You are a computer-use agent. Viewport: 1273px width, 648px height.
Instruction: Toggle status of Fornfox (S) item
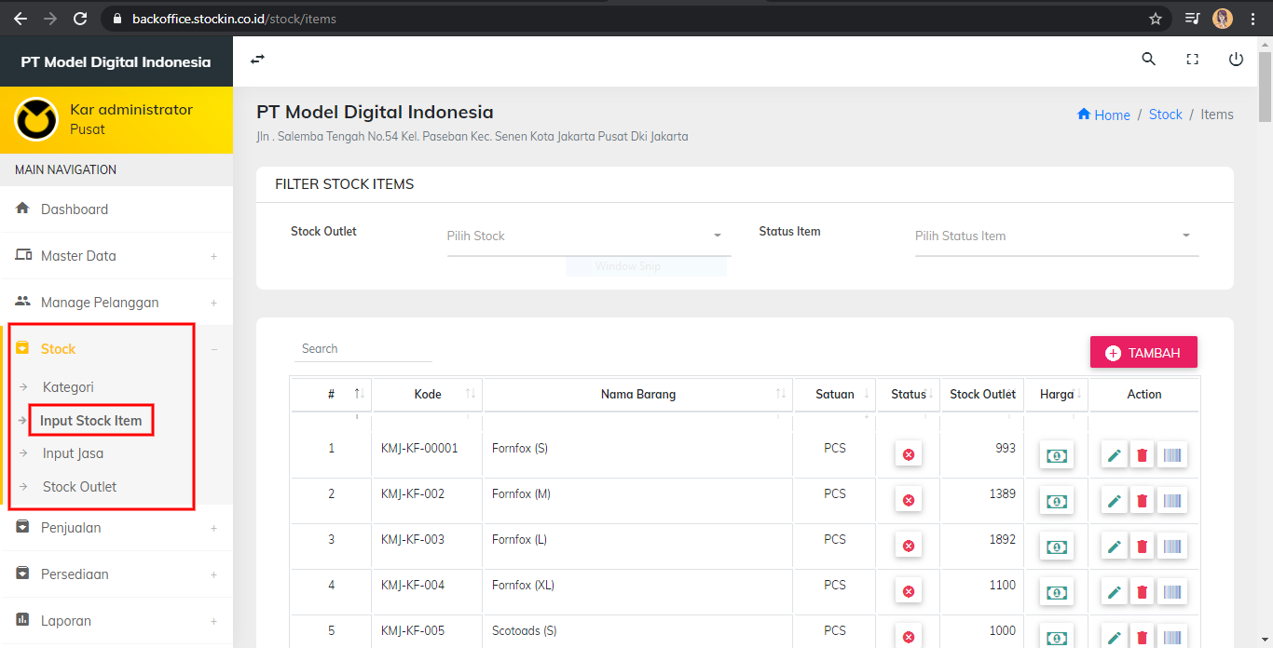[908, 453]
